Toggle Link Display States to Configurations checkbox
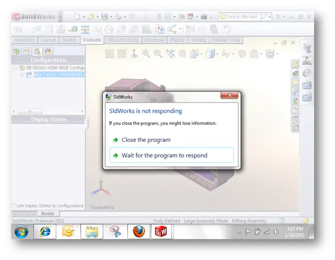 tap(14, 206)
